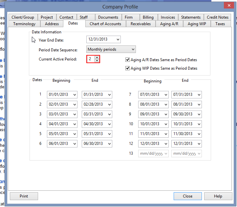Image resolution: width=237 pixels, height=207 pixels.
Task: Open period 1 Beginning date picker
Action: tap(74, 95)
